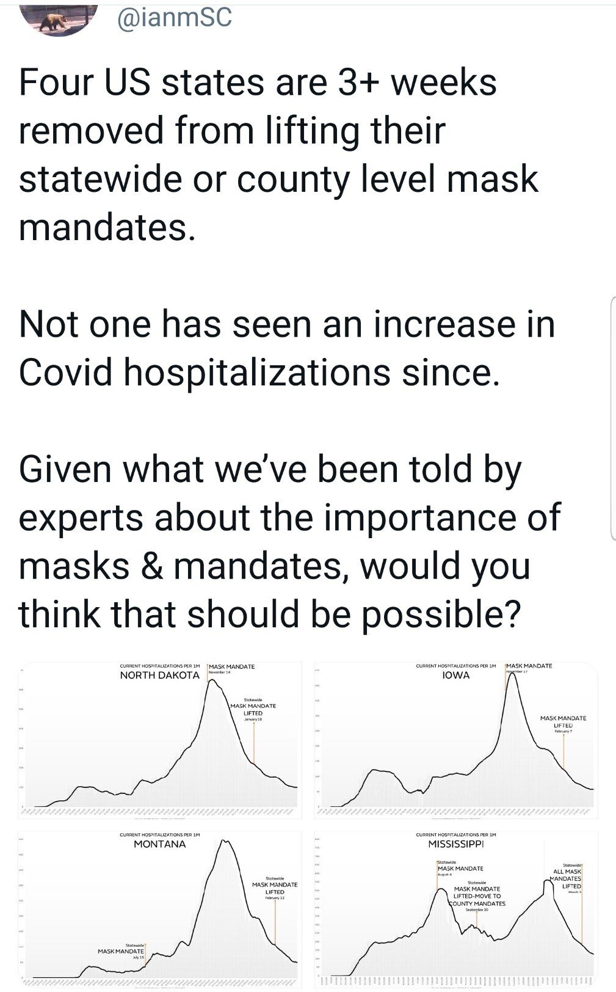Screen dimensions: 616x992
Task: Click North Dakota's November 14 mandate marker
Action: coord(231,667)
